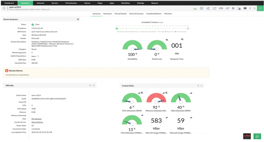This screenshot has width=264, height=142.
Task: Open the Workflow menu
Action: tap(126, 3)
